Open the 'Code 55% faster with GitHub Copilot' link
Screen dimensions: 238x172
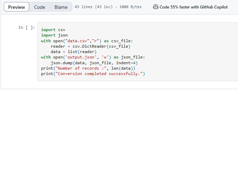(x=193, y=7)
